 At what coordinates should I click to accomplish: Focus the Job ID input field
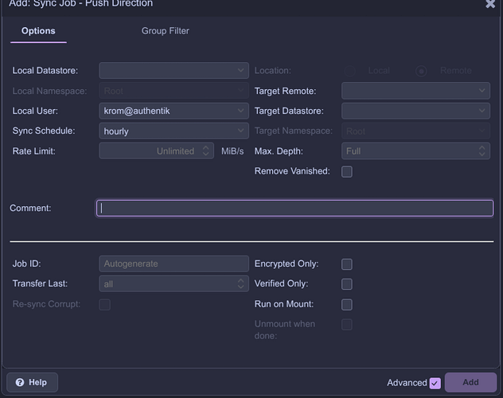174,263
